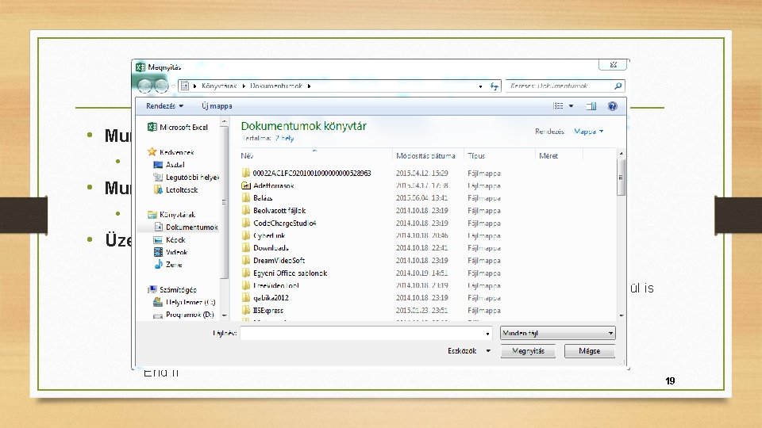Open Zene library in navigation pane

click(x=167, y=265)
